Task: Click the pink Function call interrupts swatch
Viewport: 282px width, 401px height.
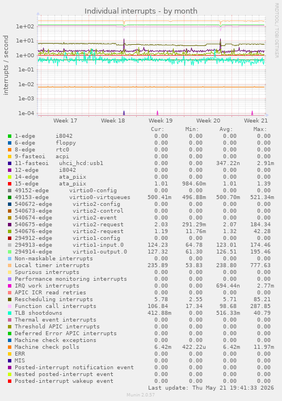Action: pos(10,306)
